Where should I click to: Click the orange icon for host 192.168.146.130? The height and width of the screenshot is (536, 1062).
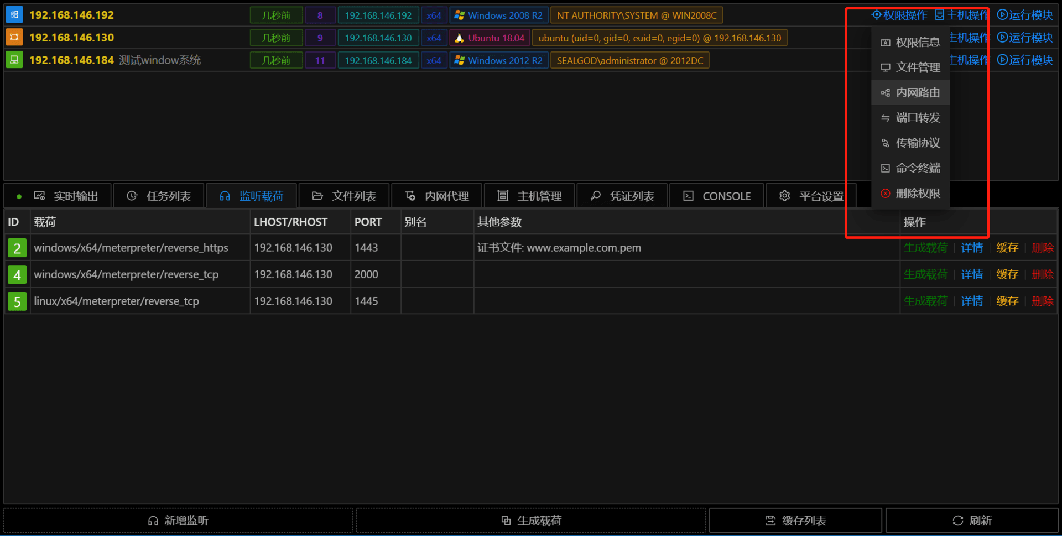(14, 38)
